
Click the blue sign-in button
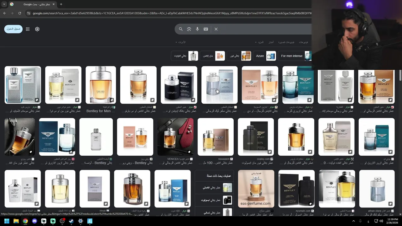[14, 29]
